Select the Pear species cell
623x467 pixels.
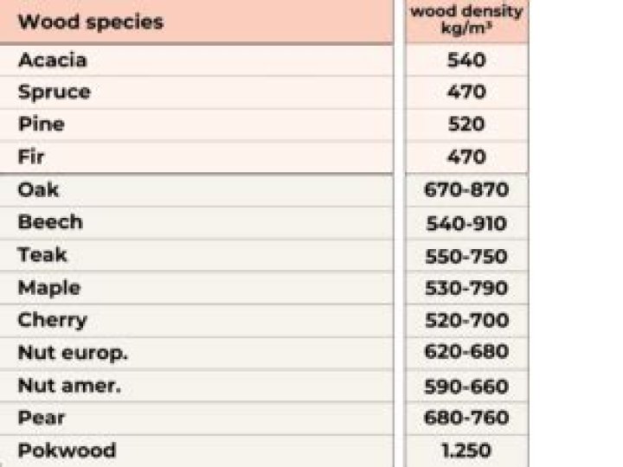coord(42,418)
